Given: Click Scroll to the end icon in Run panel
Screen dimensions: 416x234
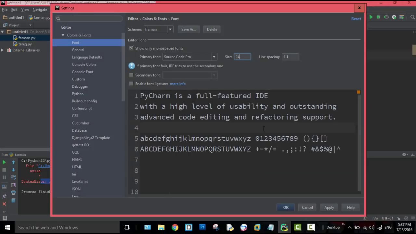Looking at the screenshot, I should coord(13,185).
